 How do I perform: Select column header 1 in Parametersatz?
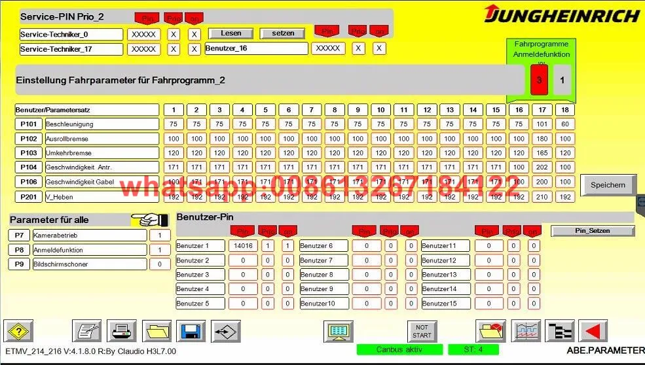coord(174,110)
